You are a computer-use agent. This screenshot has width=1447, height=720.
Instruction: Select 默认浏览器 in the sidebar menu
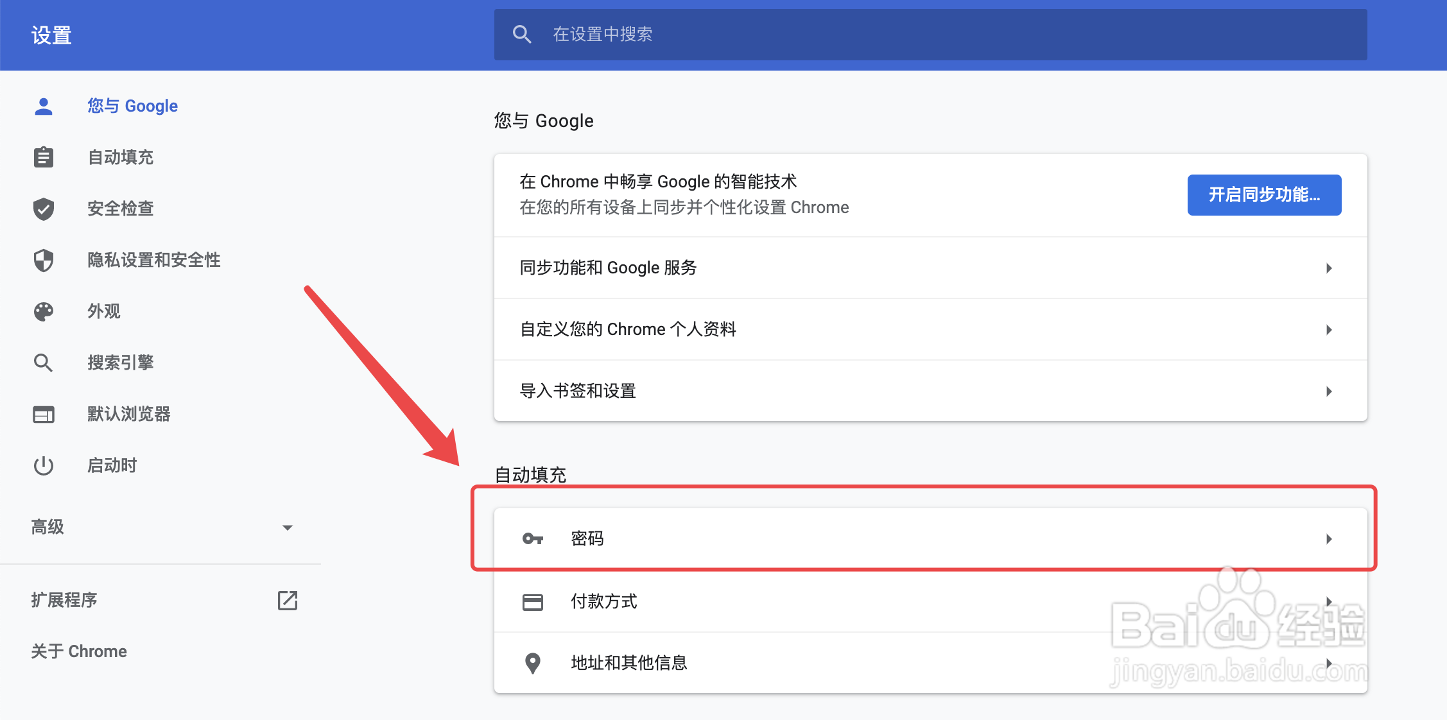point(129,414)
